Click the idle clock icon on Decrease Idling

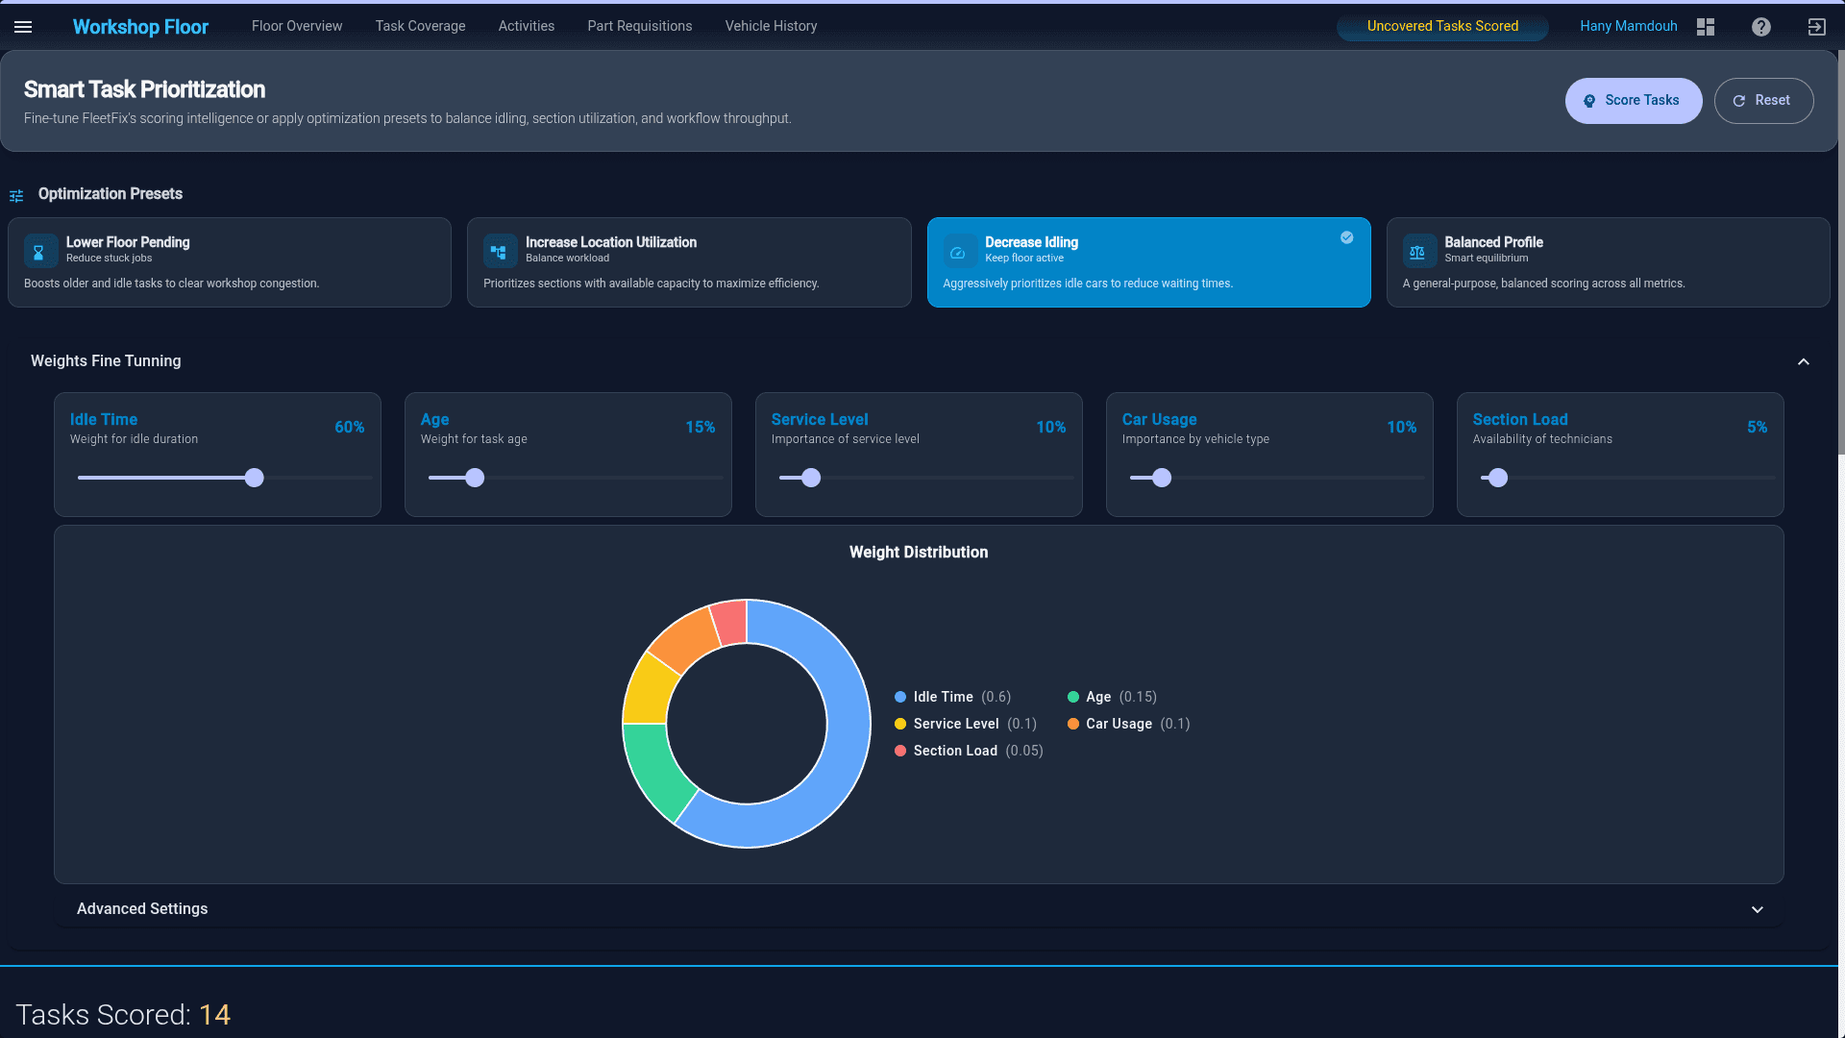click(x=958, y=251)
